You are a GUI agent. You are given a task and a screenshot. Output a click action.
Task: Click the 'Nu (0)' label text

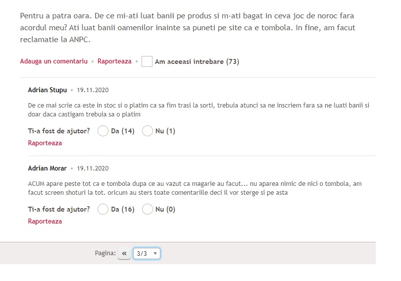coord(165,209)
